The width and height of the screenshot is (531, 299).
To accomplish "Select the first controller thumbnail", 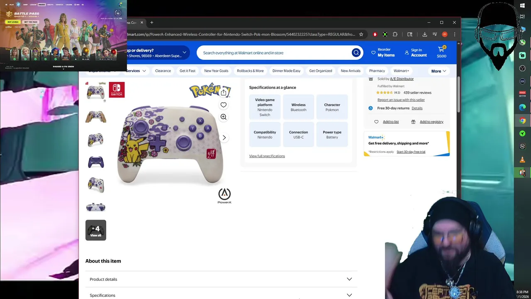I will [x=96, y=92].
